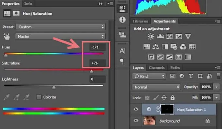Open the Paragraph panel icon

pyautogui.click(x=122, y=62)
